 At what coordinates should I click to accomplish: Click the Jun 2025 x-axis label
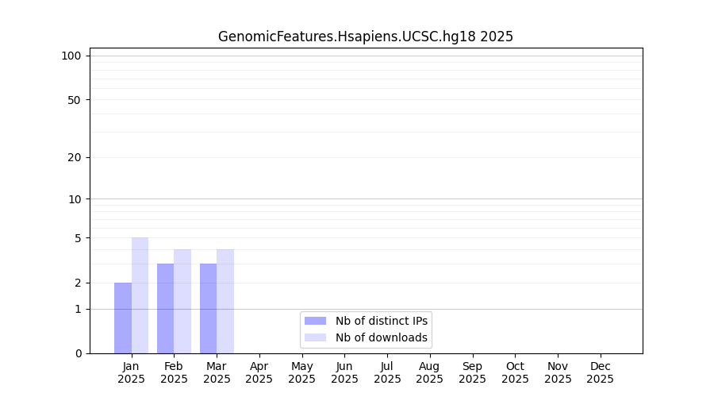344,372
